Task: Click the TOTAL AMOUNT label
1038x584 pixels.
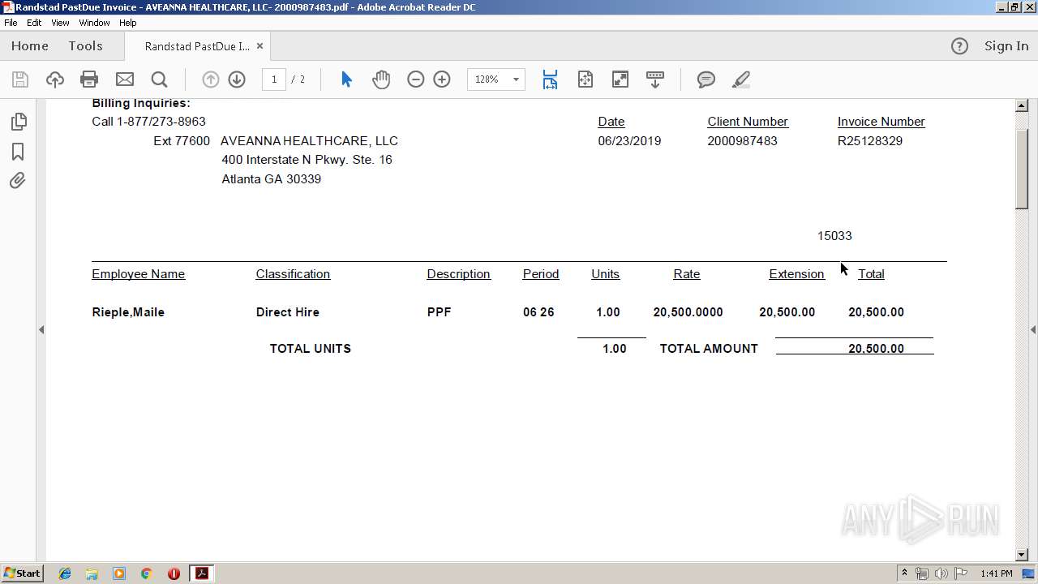Action: coord(709,349)
